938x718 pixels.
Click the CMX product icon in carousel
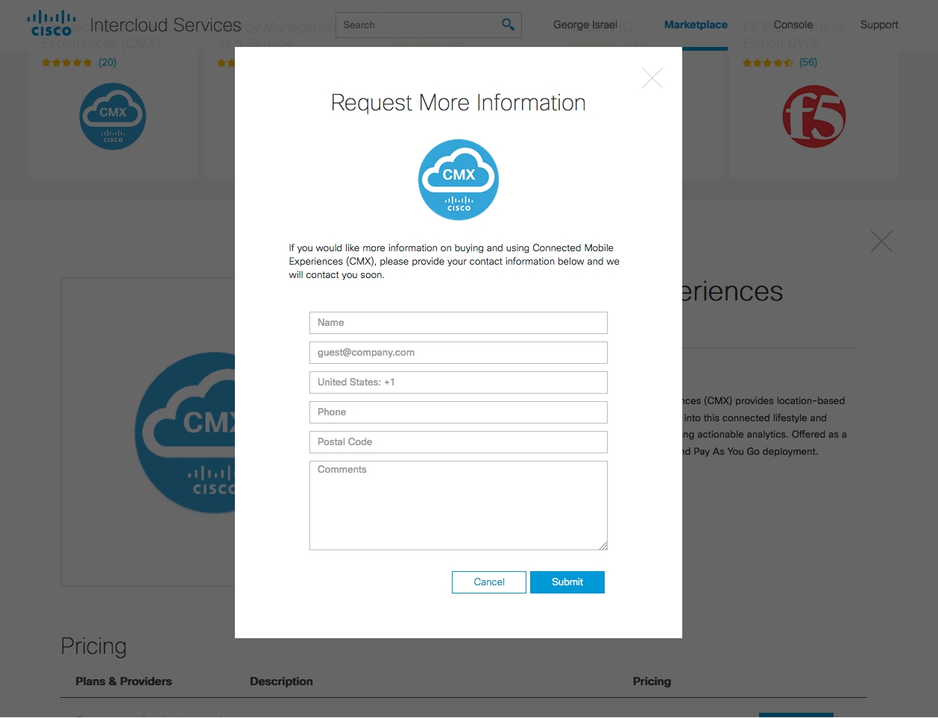coord(113,116)
